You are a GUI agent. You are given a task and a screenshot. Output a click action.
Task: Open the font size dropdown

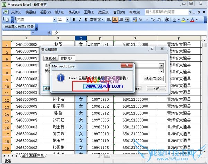[x=67, y=20]
